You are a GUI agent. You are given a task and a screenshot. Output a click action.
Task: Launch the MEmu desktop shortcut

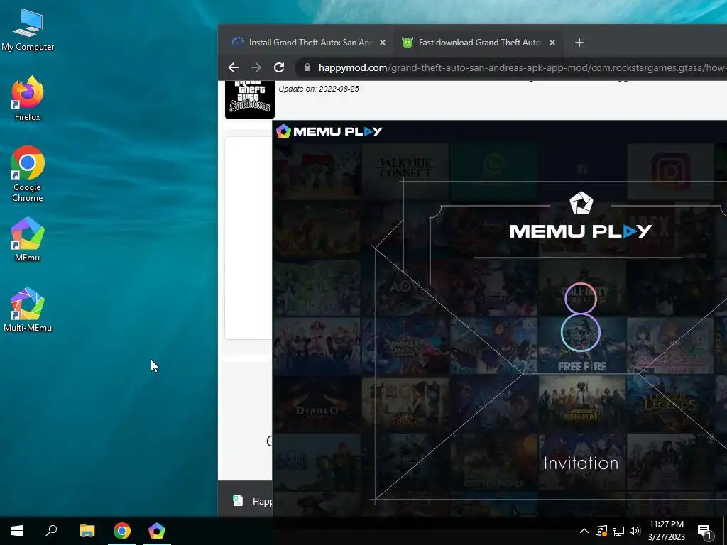click(x=28, y=239)
